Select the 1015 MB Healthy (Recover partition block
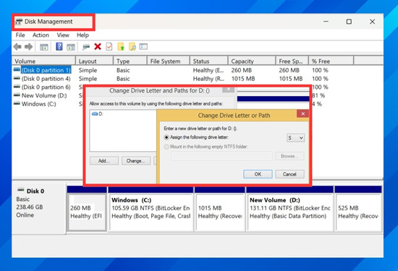This screenshot has width=398, height=271. [220, 212]
